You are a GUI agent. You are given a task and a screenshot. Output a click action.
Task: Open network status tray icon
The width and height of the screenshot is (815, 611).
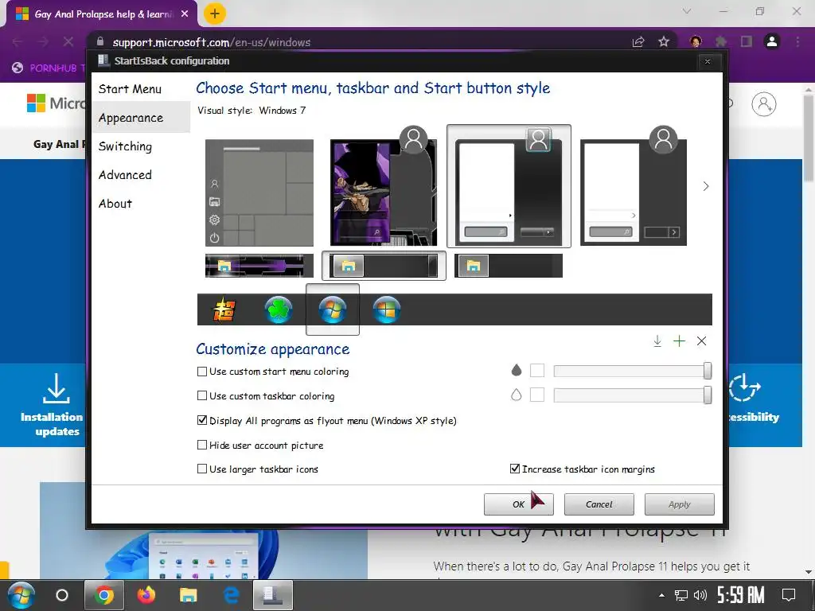[681, 595]
